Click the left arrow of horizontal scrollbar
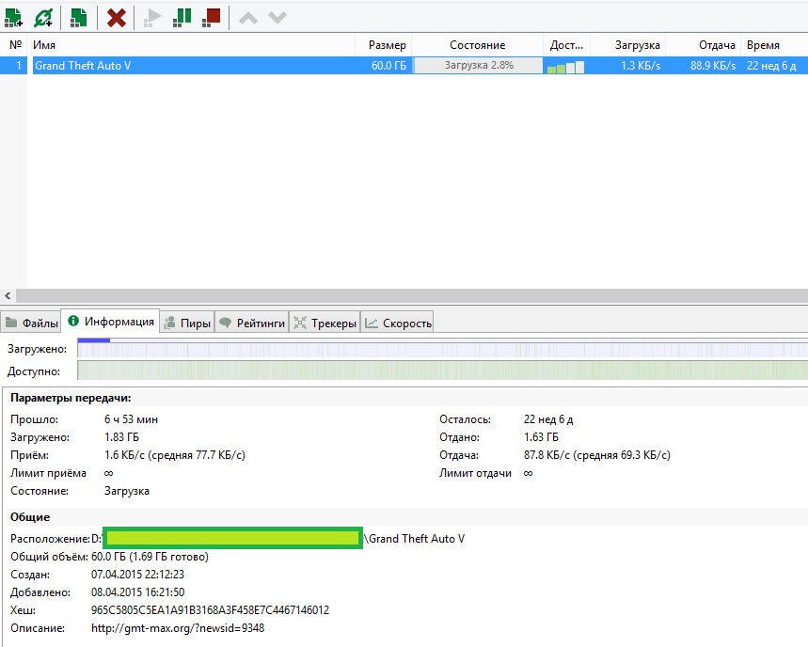Screen dimensions: 808x647 point(8,295)
